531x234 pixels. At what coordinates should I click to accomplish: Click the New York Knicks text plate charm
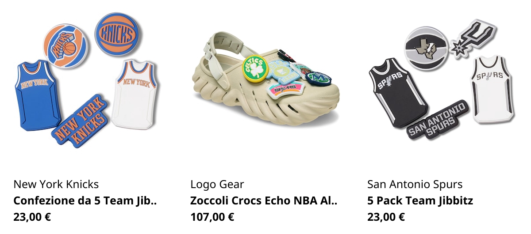[x=81, y=121]
